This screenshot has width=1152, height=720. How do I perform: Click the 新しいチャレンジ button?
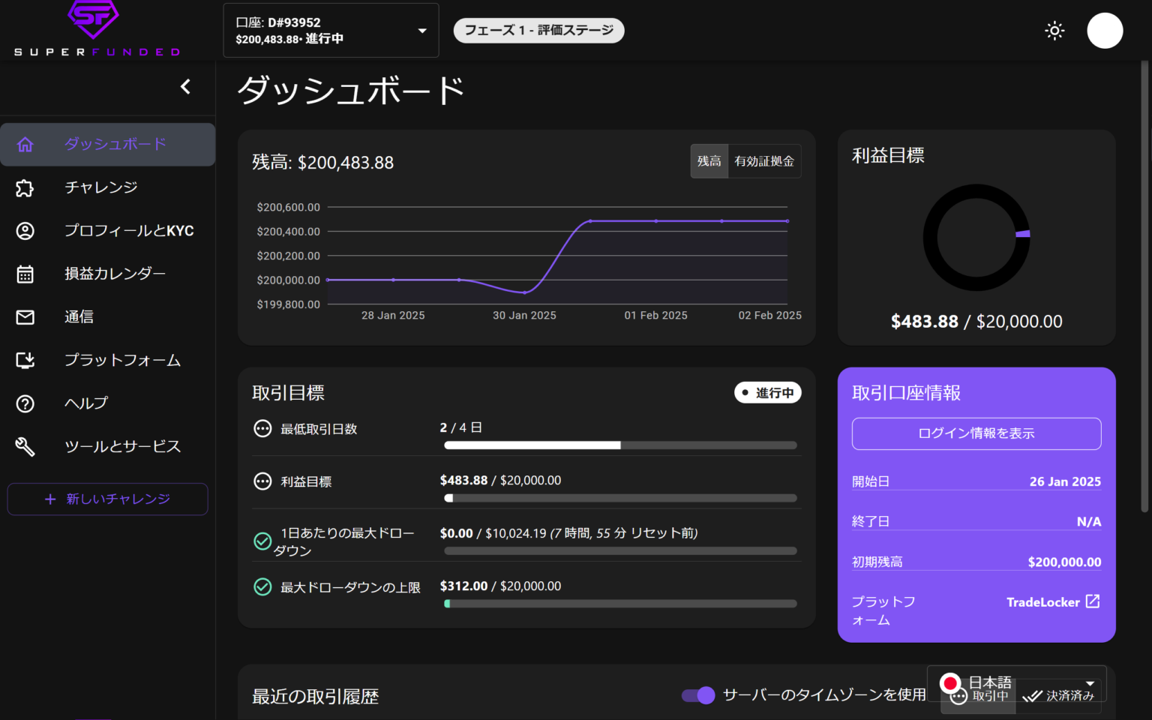pos(107,499)
